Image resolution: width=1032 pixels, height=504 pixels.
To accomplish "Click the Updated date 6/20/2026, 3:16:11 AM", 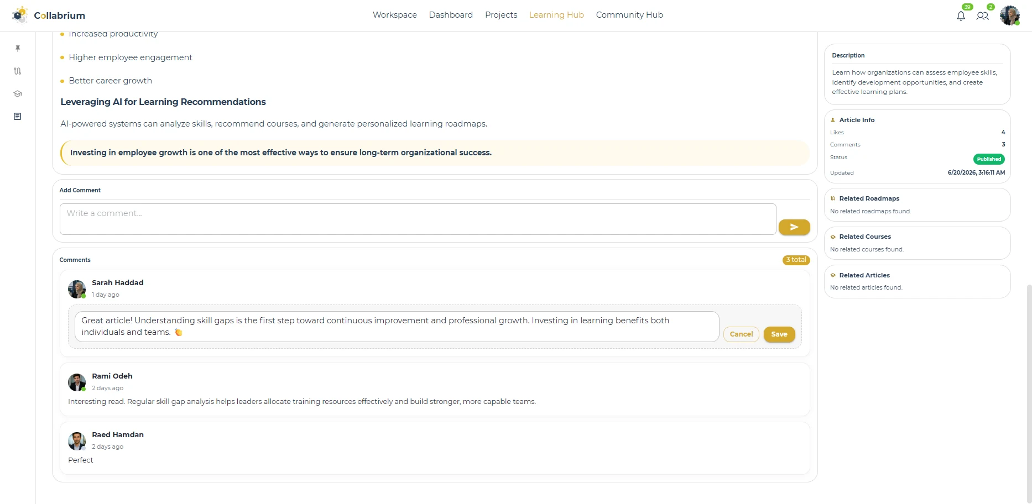I will (976, 172).
